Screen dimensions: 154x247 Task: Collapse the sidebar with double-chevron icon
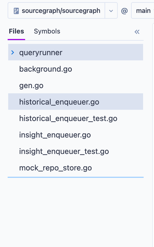tap(137, 32)
